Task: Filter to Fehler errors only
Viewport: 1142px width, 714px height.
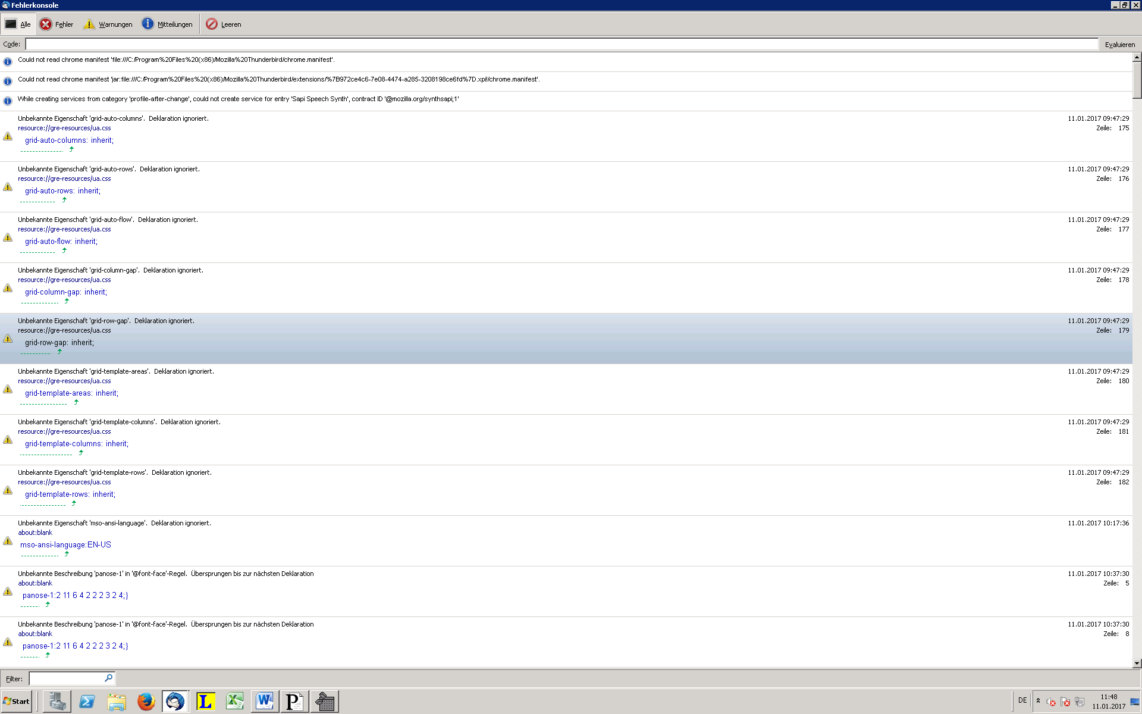Action: [57, 24]
